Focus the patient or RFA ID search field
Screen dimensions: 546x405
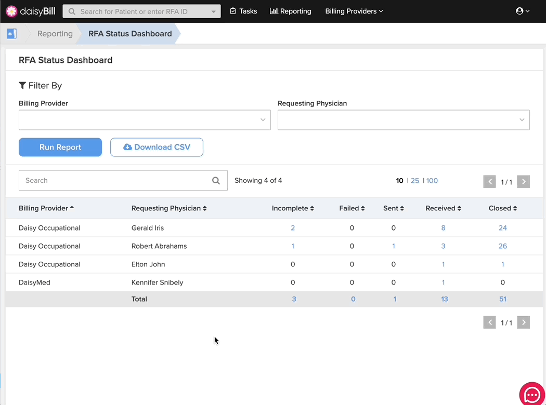tap(141, 11)
